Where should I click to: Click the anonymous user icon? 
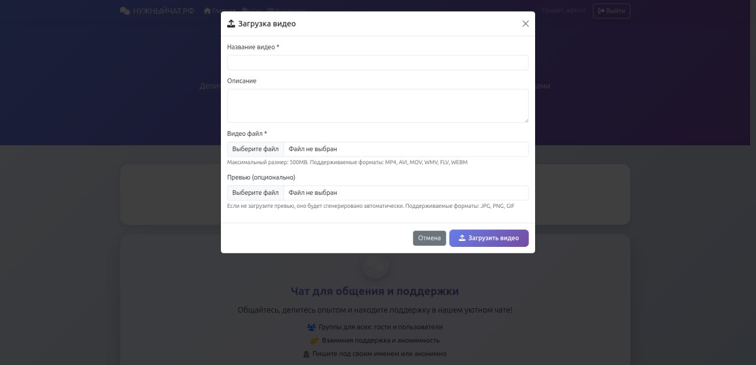[x=306, y=354]
